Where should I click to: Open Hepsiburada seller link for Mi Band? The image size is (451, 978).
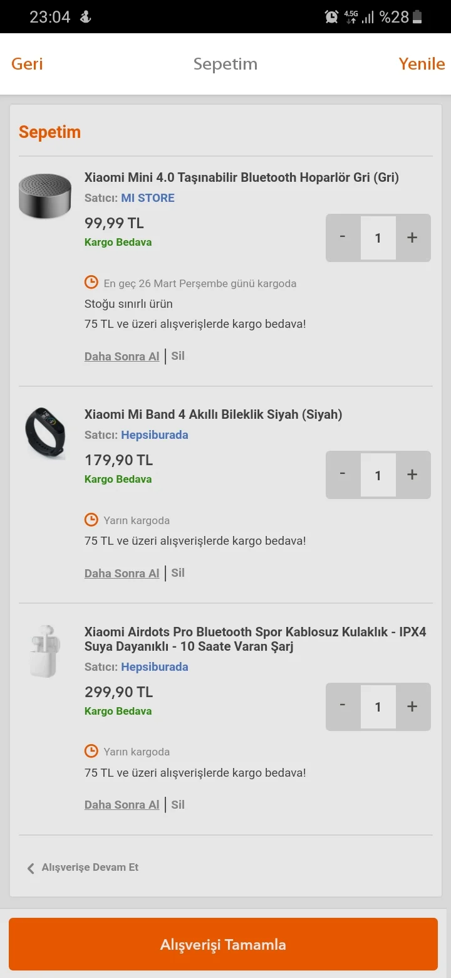tap(155, 435)
